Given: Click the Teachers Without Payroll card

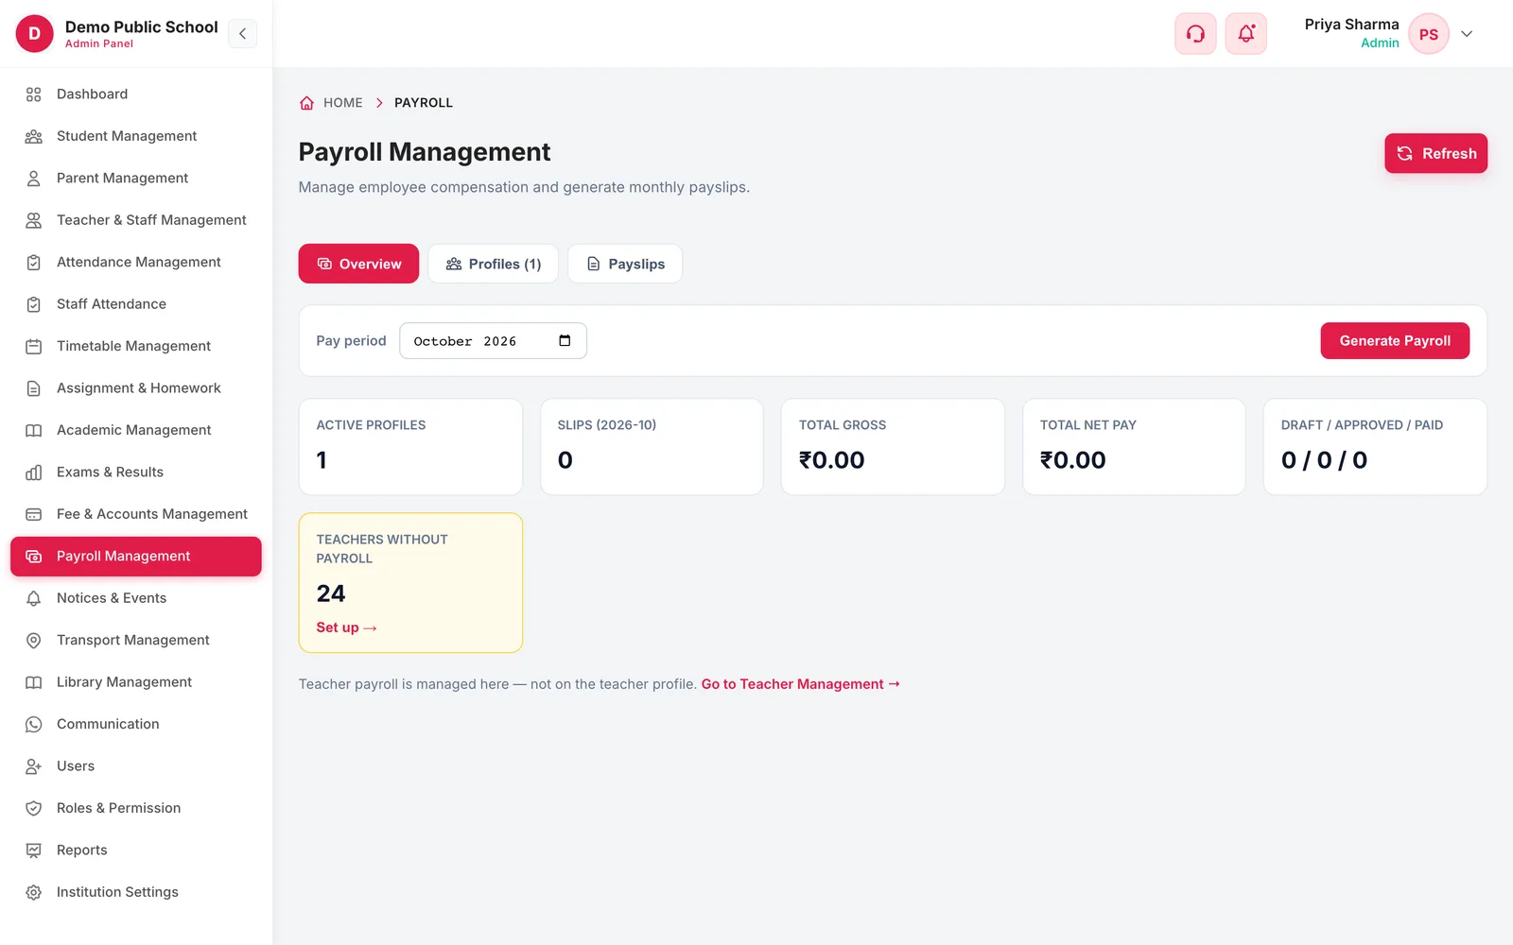Looking at the screenshot, I should (410, 583).
